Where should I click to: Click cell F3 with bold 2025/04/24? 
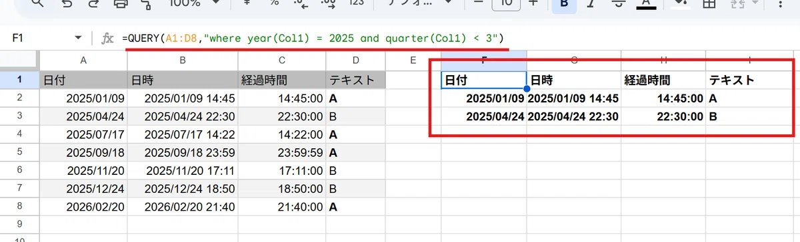click(x=484, y=116)
